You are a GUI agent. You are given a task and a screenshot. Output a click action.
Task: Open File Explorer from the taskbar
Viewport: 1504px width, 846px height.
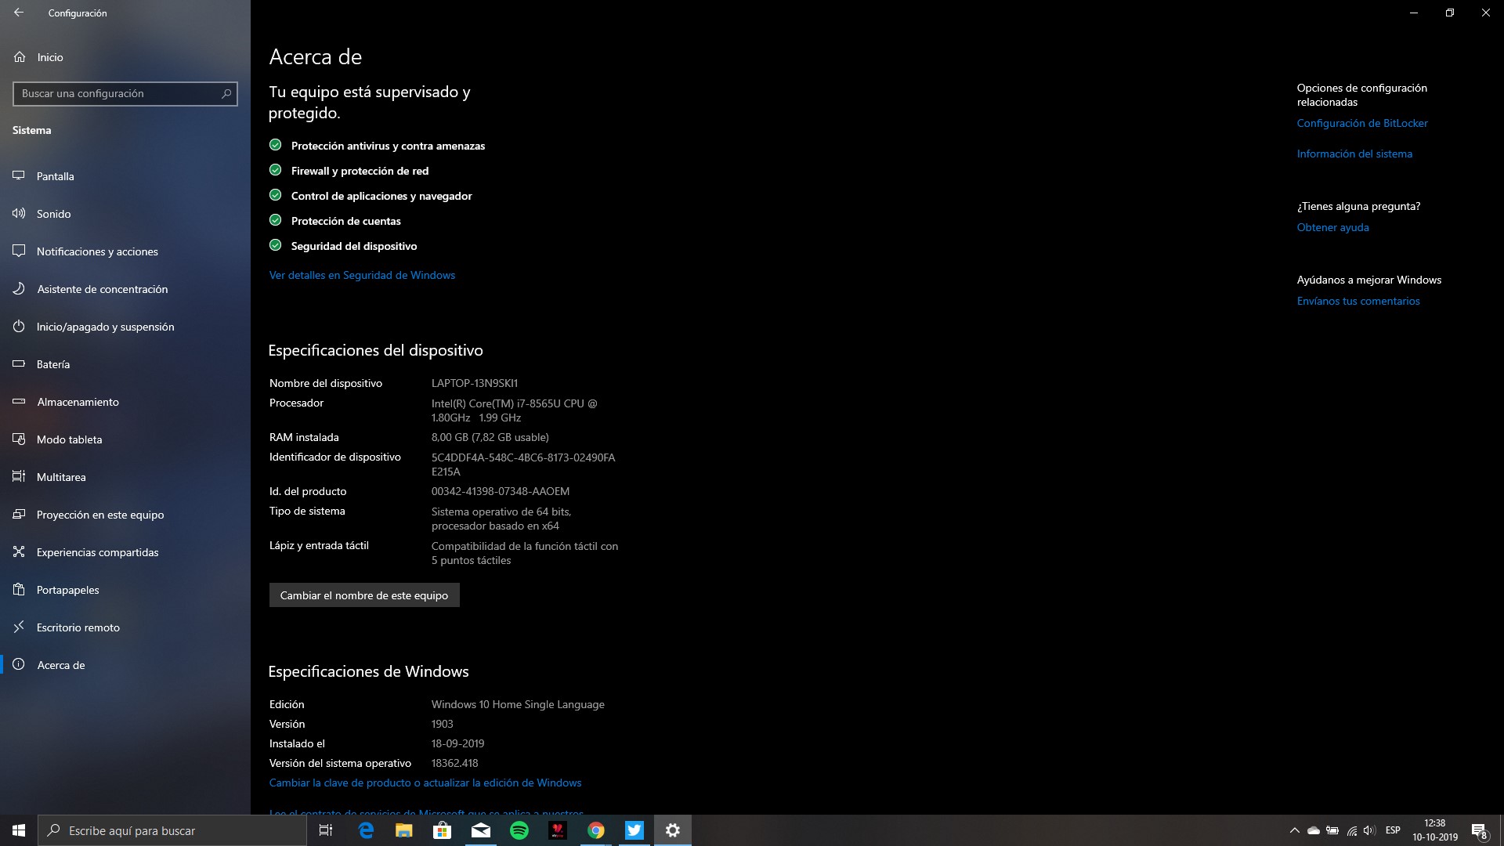[404, 830]
